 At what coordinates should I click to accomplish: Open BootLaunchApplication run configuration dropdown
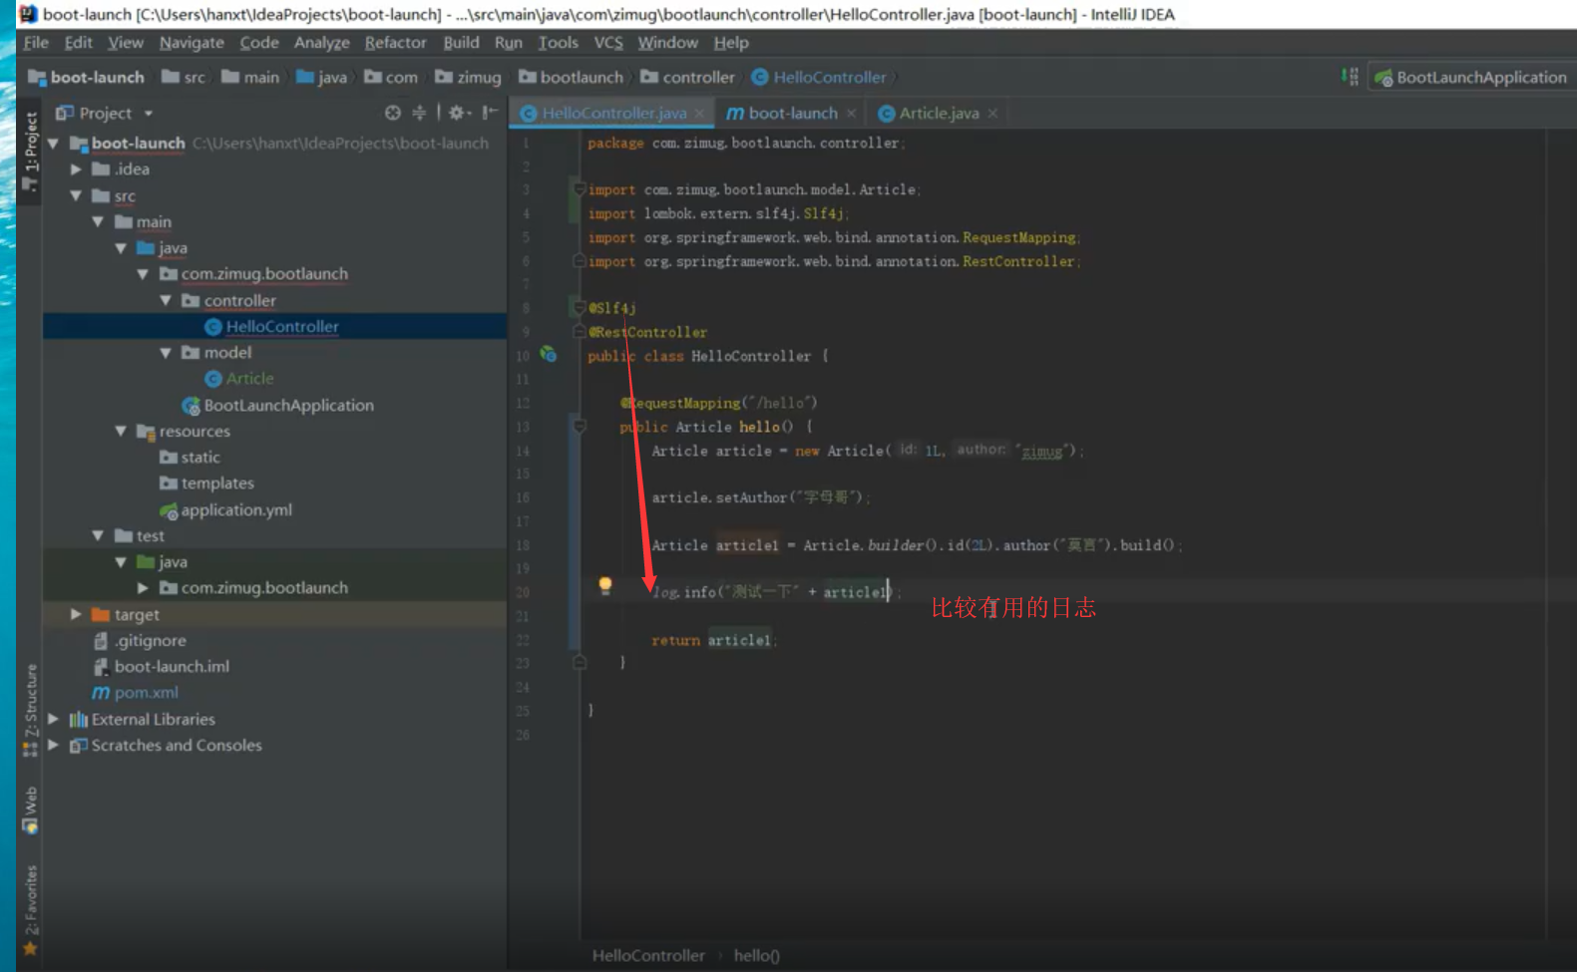[x=1470, y=77]
